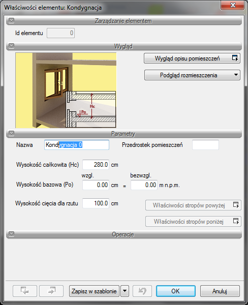Edit the Wysokość cięcia dla rzutu value
Image resolution: width=248 pixels, height=305 pixels.
coord(96,203)
